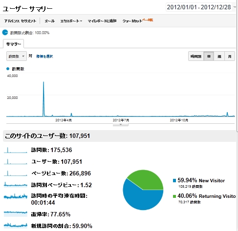
Task: Switch graph to 週 weekly view
Action: (x=219, y=56)
